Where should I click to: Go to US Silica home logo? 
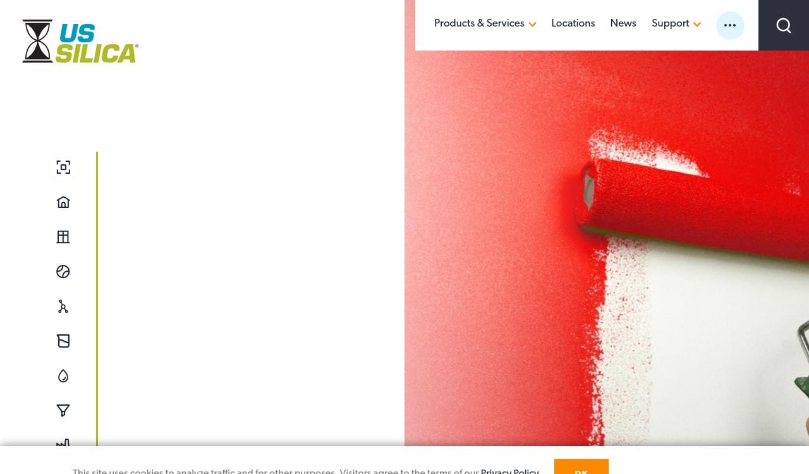click(x=80, y=41)
